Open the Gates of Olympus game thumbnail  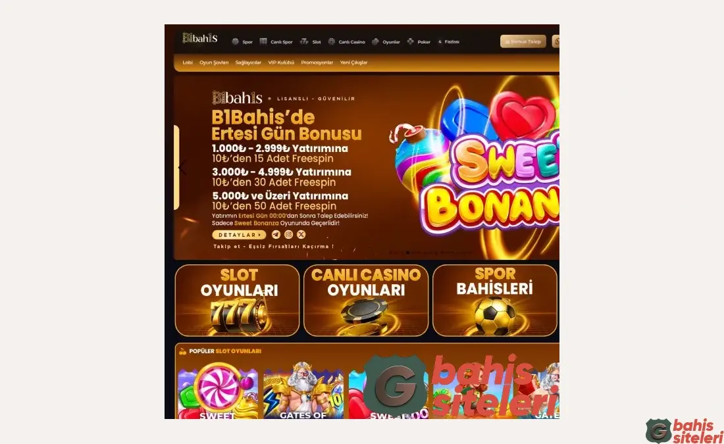pyautogui.click(x=303, y=392)
